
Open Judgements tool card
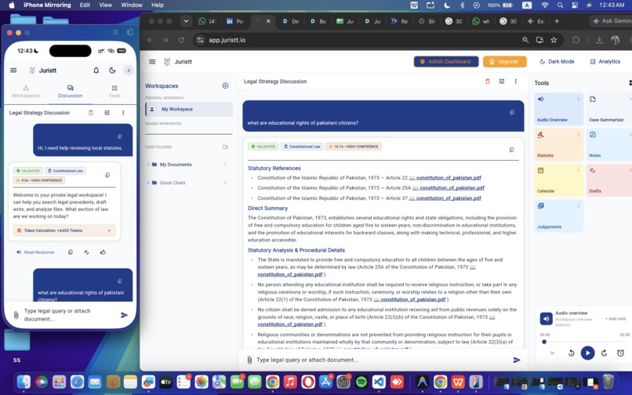pyautogui.click(x=558, y=216)
